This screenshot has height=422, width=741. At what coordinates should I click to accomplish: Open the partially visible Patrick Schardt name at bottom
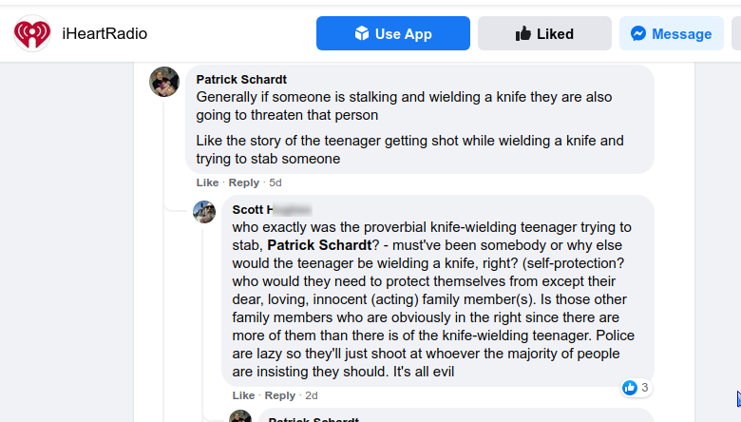(313, 419)
